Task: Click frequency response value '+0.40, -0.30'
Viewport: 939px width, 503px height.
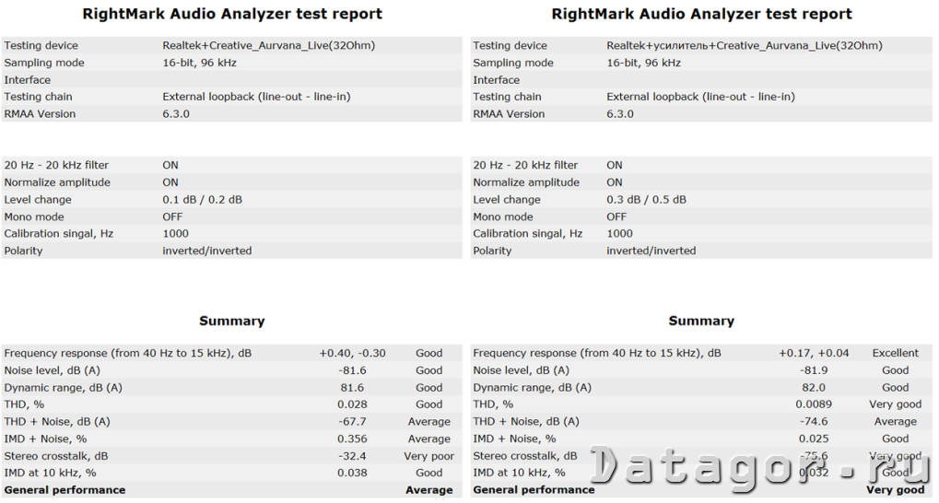Action: [x=352, y=354]
